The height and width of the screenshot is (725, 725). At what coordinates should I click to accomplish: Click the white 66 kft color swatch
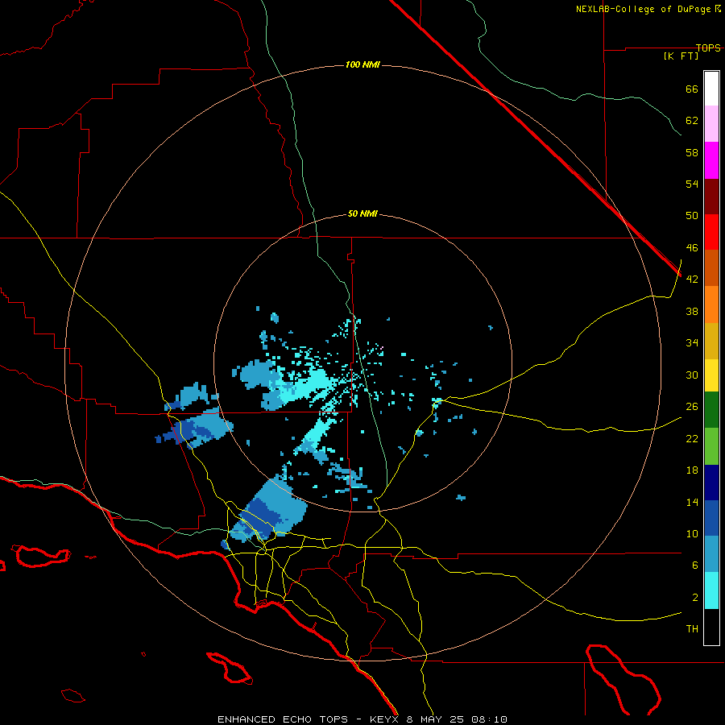711,89
